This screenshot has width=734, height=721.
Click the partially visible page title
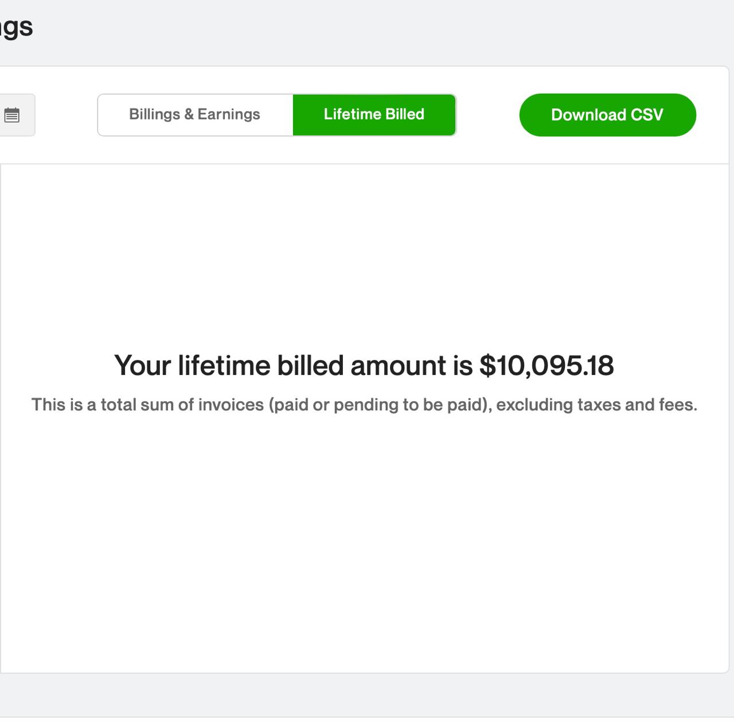click(x=16, y=27)
